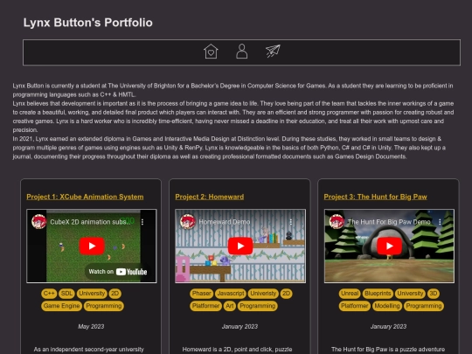Click CubeX video channel avatar
Viewport: 472px width, 354px height.
tap(38, 221)
